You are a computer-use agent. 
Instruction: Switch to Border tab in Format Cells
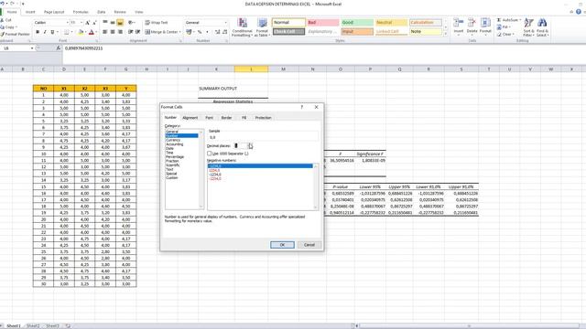pos(226,118)
